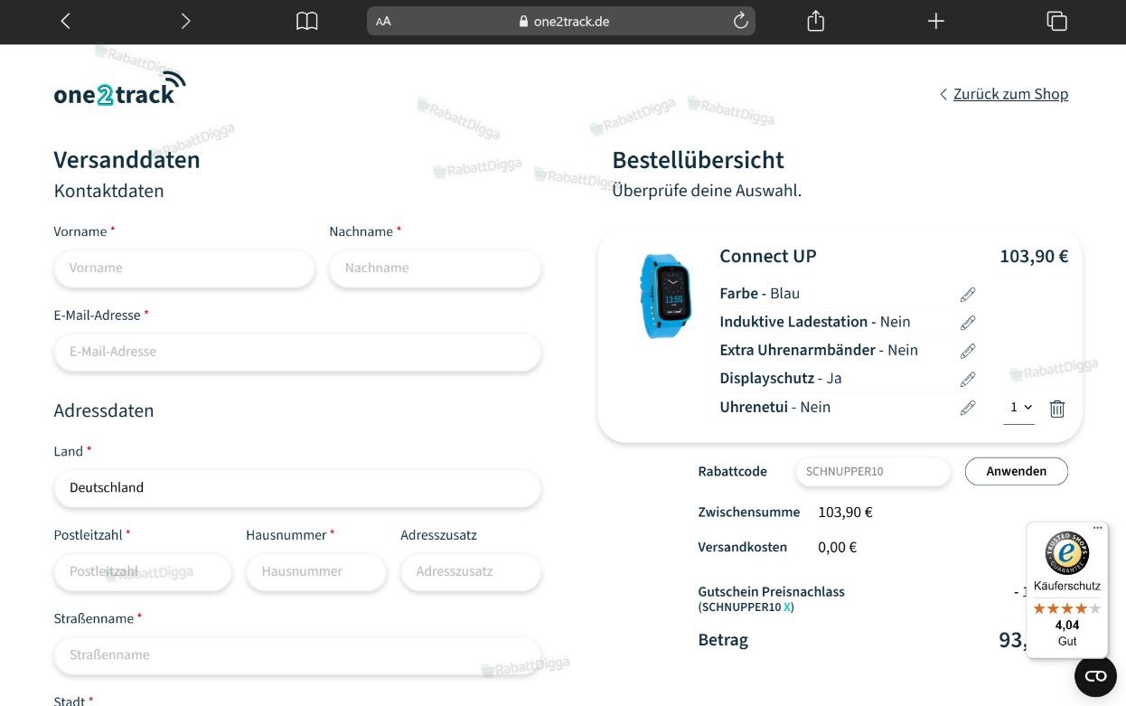Image resolution: width=1126 pixels, height=706 pixels.
Task: Tap the AA reader view button
Action: (383, 21)
